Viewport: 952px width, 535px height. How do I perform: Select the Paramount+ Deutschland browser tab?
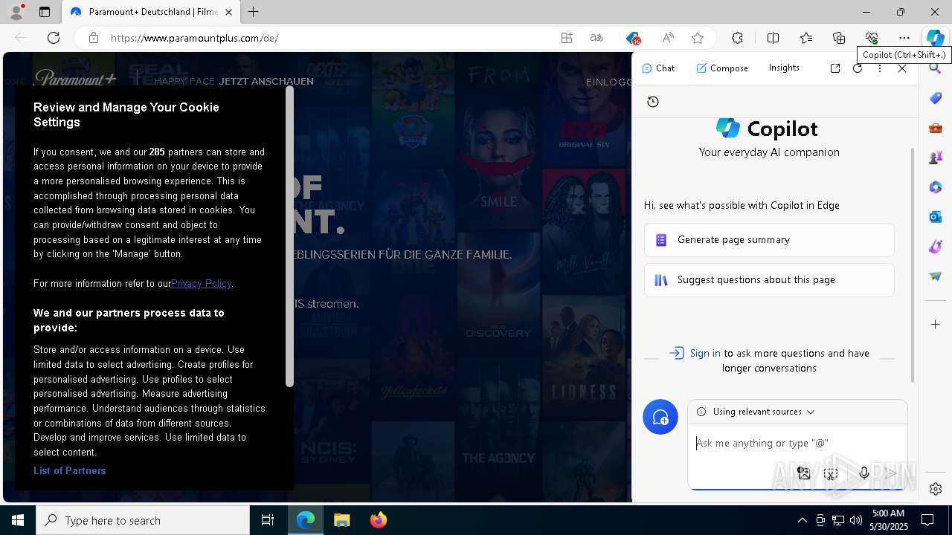[x=149, y=12]
